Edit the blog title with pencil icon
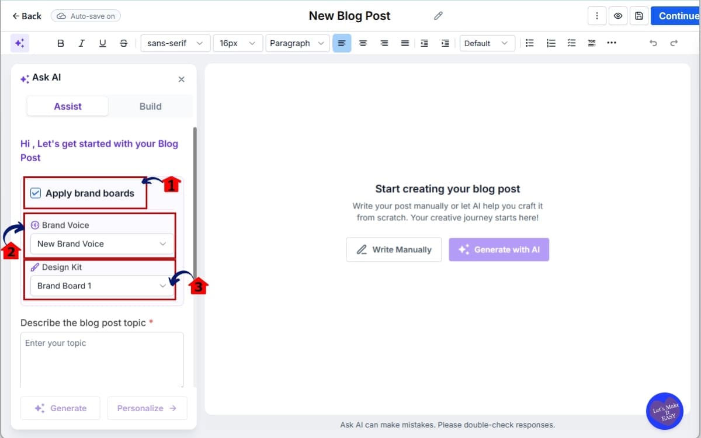 pyautogui.click(x=438, y=16)
